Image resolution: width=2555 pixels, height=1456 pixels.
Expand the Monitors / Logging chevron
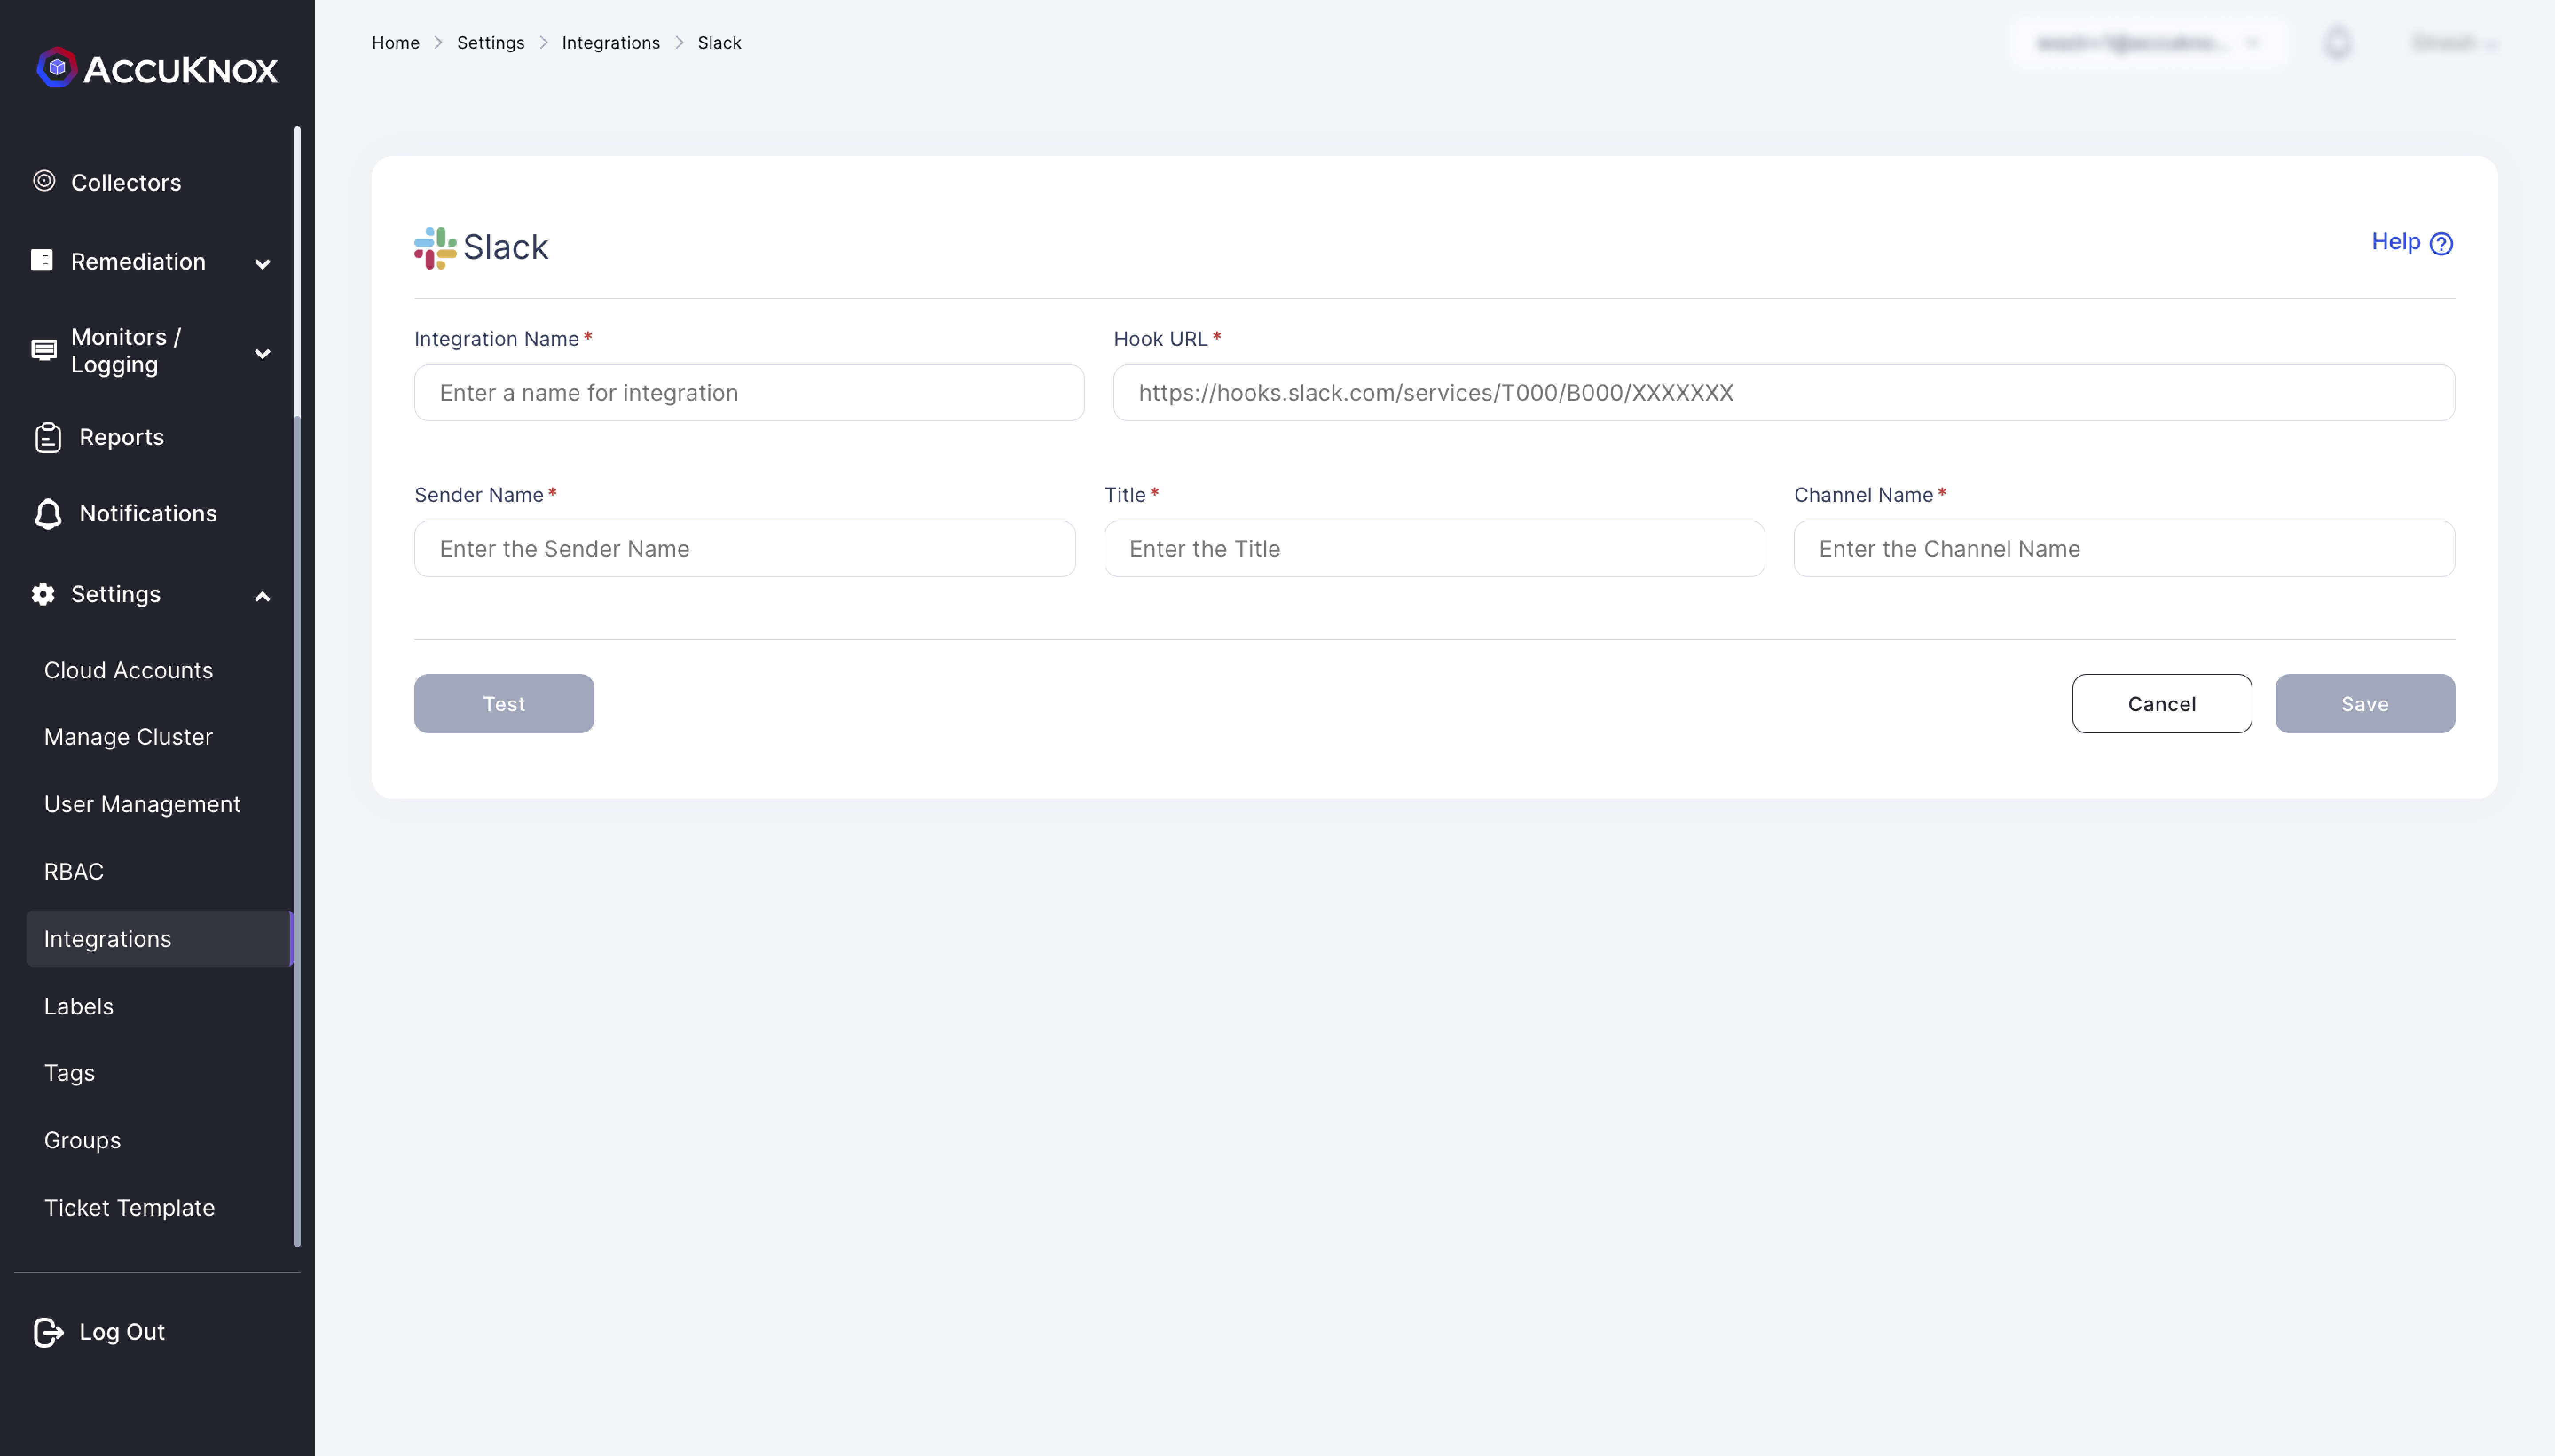click(x=262, y=353)
